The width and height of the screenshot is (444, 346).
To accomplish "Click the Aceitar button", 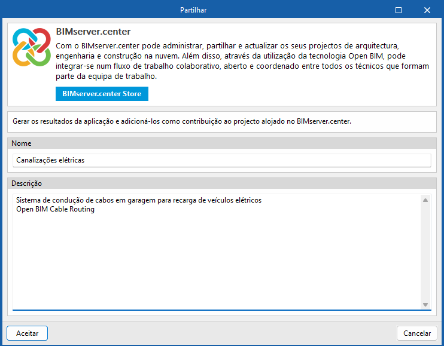I will pos(27,333).
